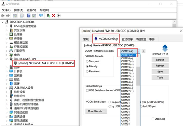Collapse the 端口 (COM 和 LPT) node
This screenshot has width=183, height=126.
(x=7, y=59)
